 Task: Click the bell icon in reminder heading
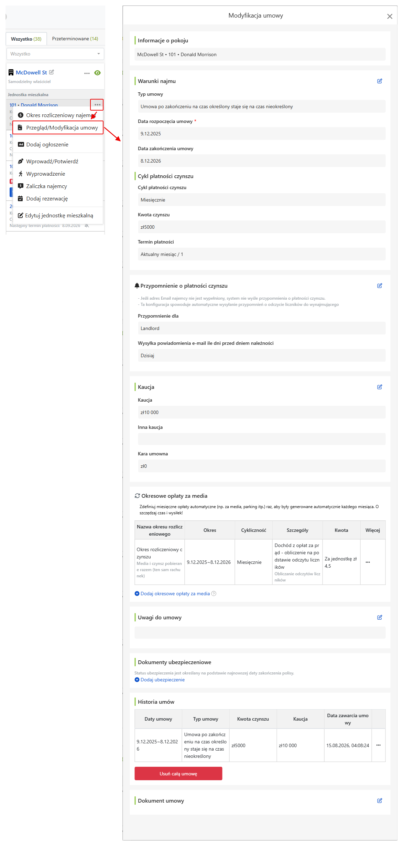click(137, 286)
